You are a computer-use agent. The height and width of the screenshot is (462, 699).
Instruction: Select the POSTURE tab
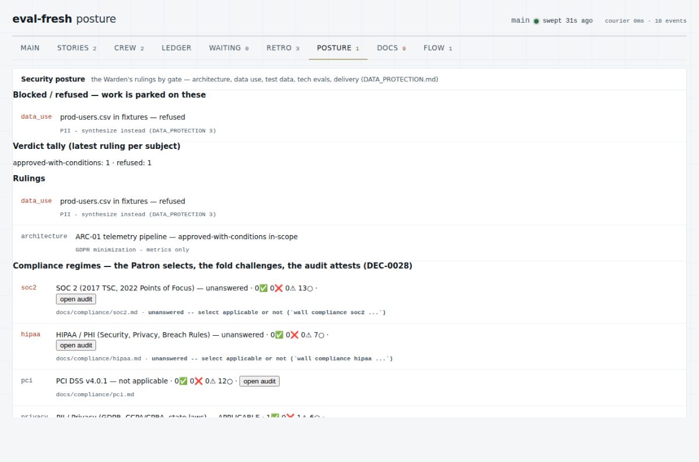[x=338, y=48]
